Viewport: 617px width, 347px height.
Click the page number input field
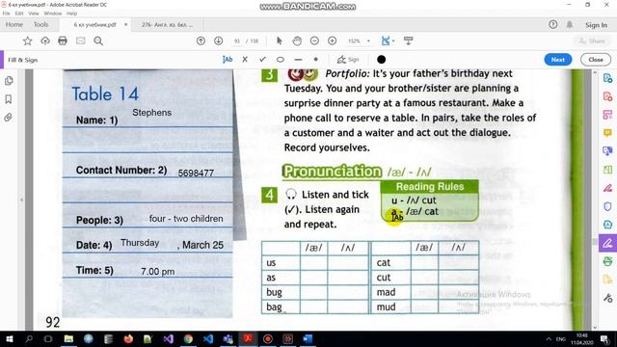point(237,40)
